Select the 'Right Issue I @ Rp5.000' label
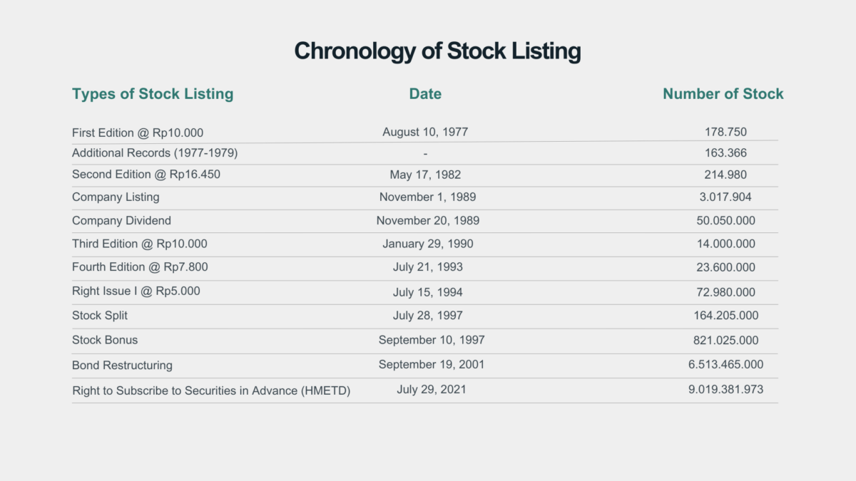This screenshot has height=481, width=856. point(136,291)
